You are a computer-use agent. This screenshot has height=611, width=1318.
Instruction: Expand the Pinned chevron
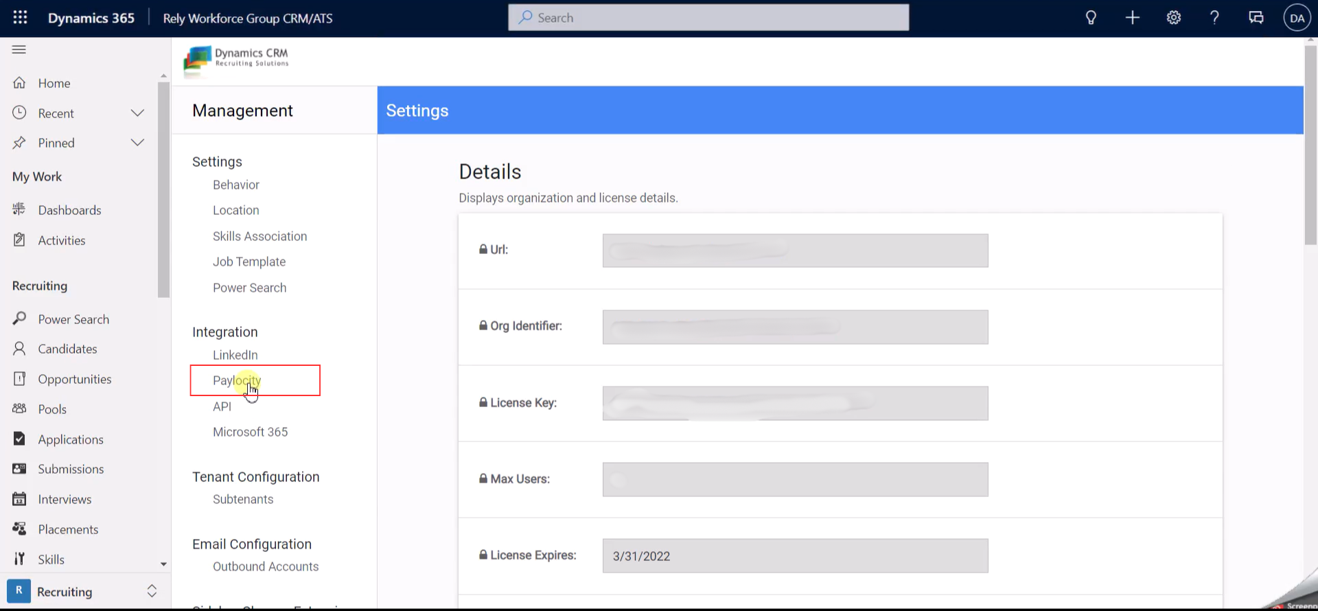[x=137, y=143]
